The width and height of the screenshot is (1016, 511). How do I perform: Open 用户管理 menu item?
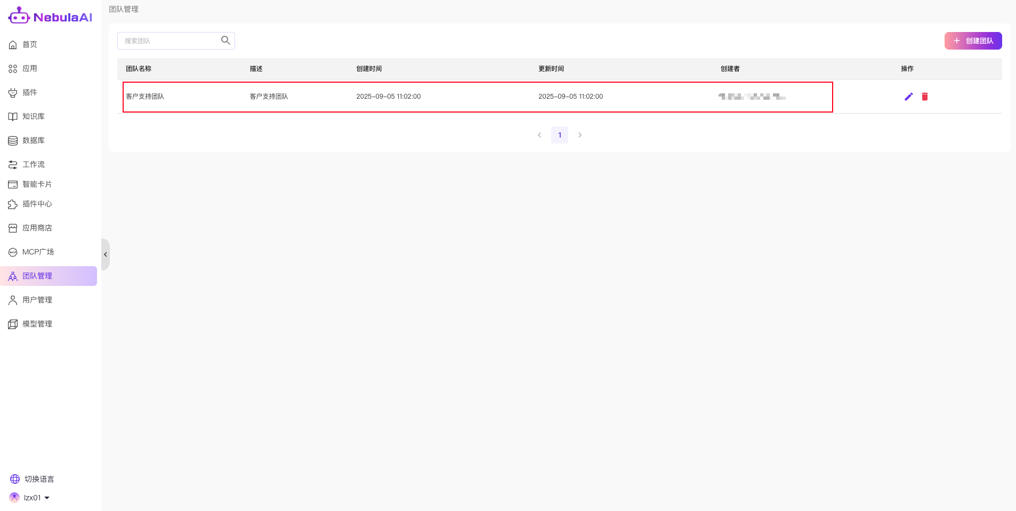49,300
